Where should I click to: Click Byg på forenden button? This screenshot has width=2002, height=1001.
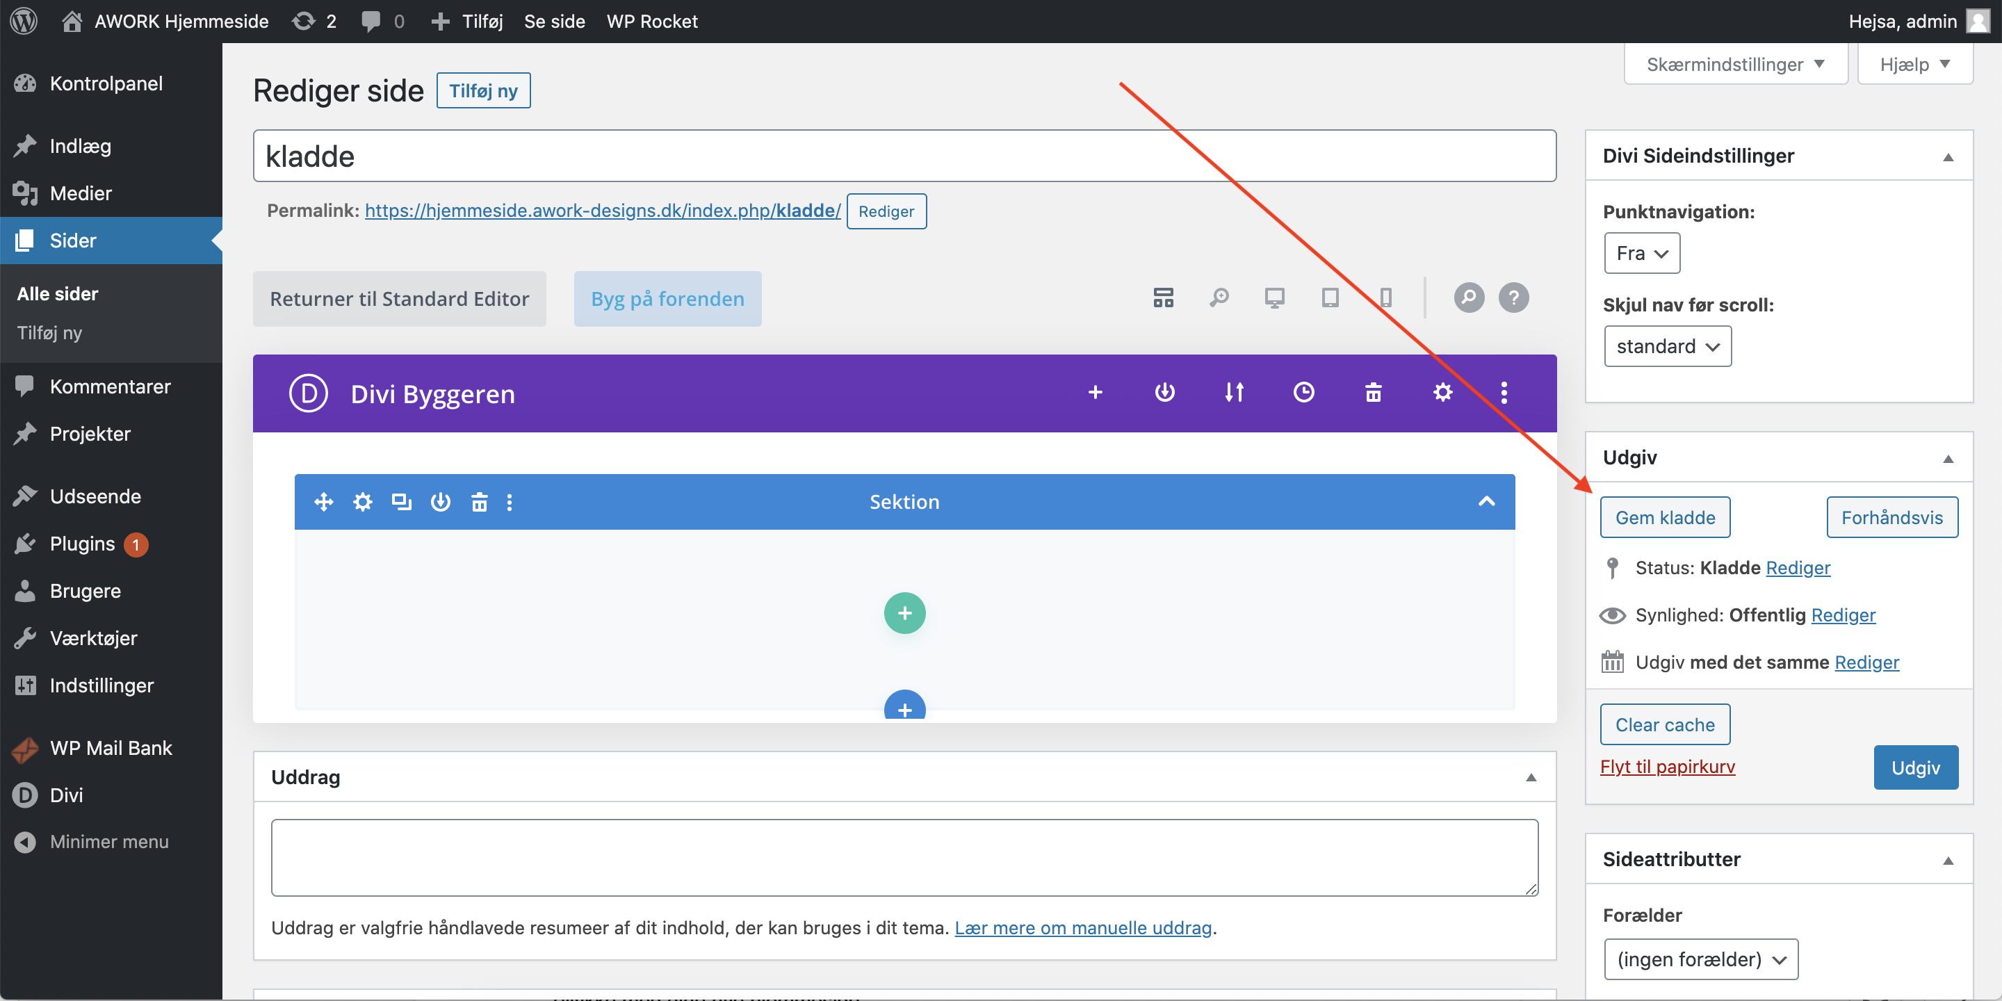tap(667, 298)
